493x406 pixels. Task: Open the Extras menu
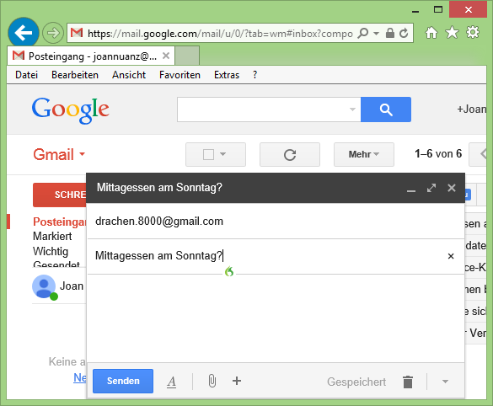227,75
